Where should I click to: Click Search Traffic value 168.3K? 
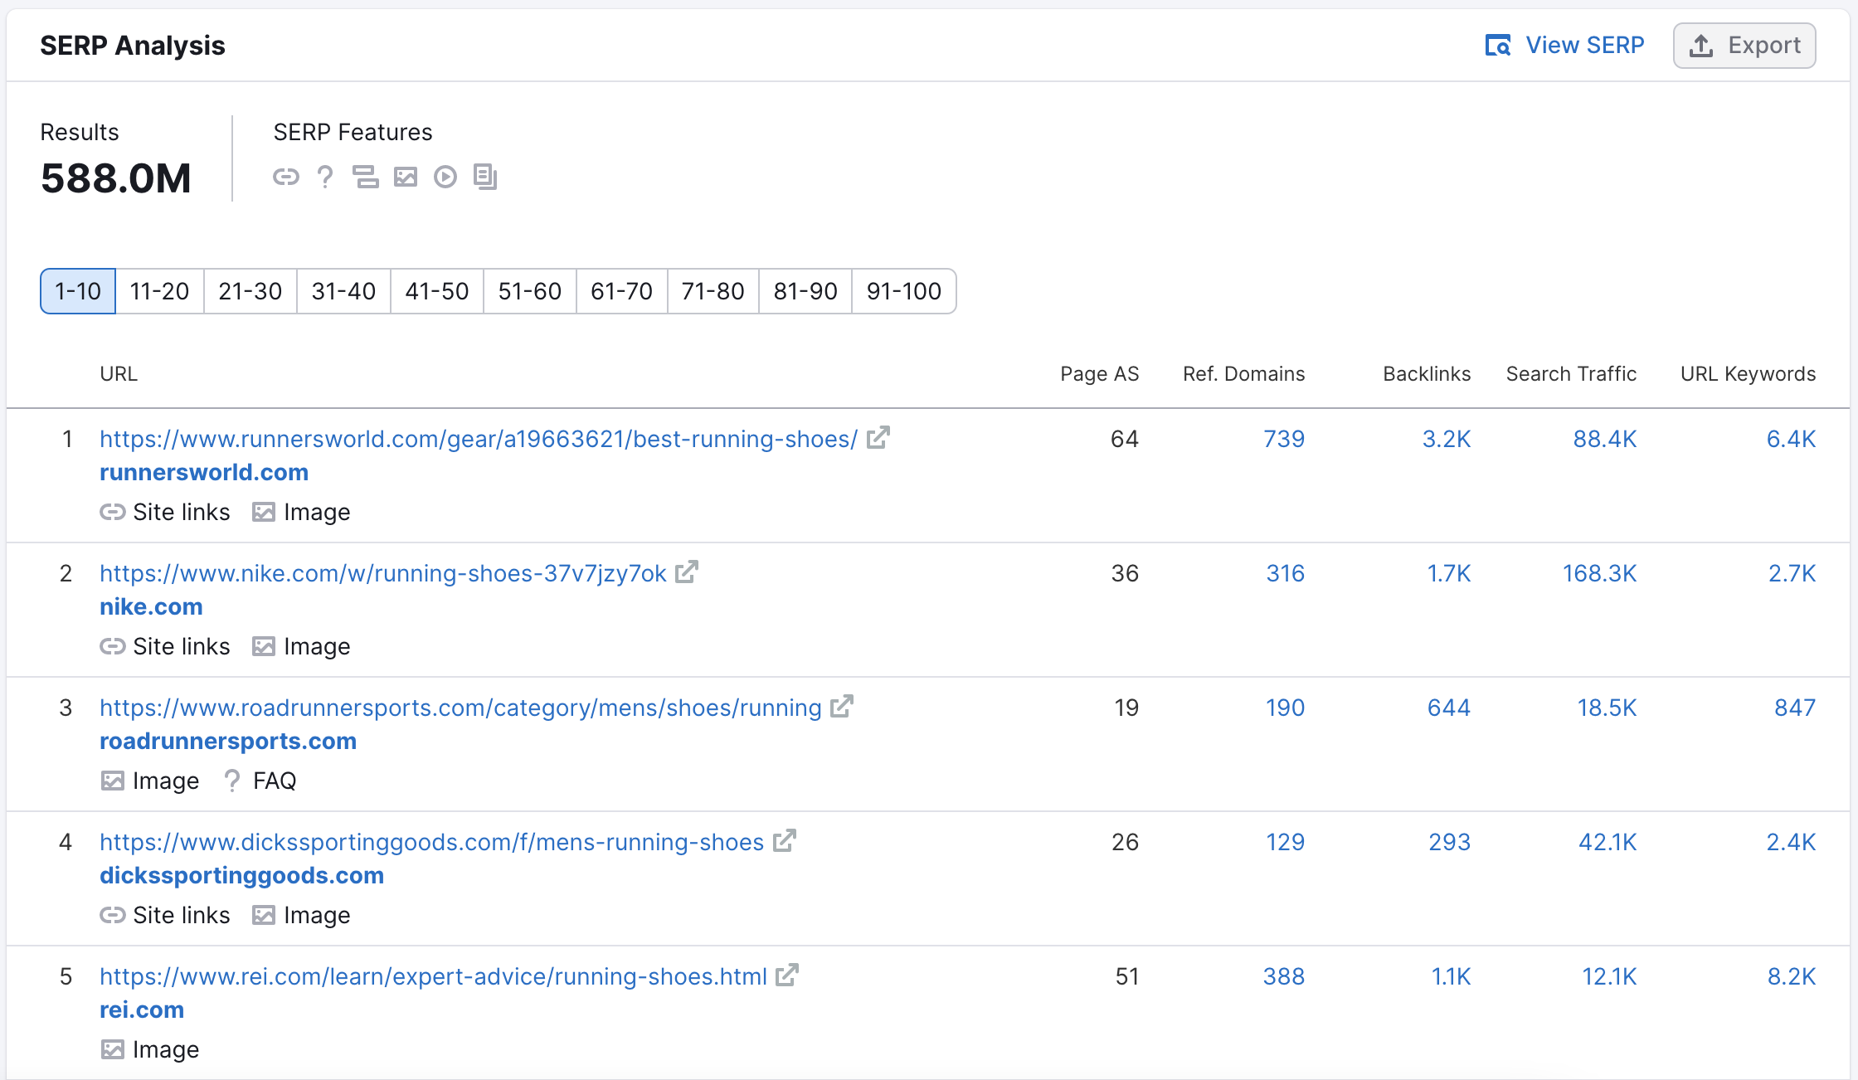pos(1600,573)
